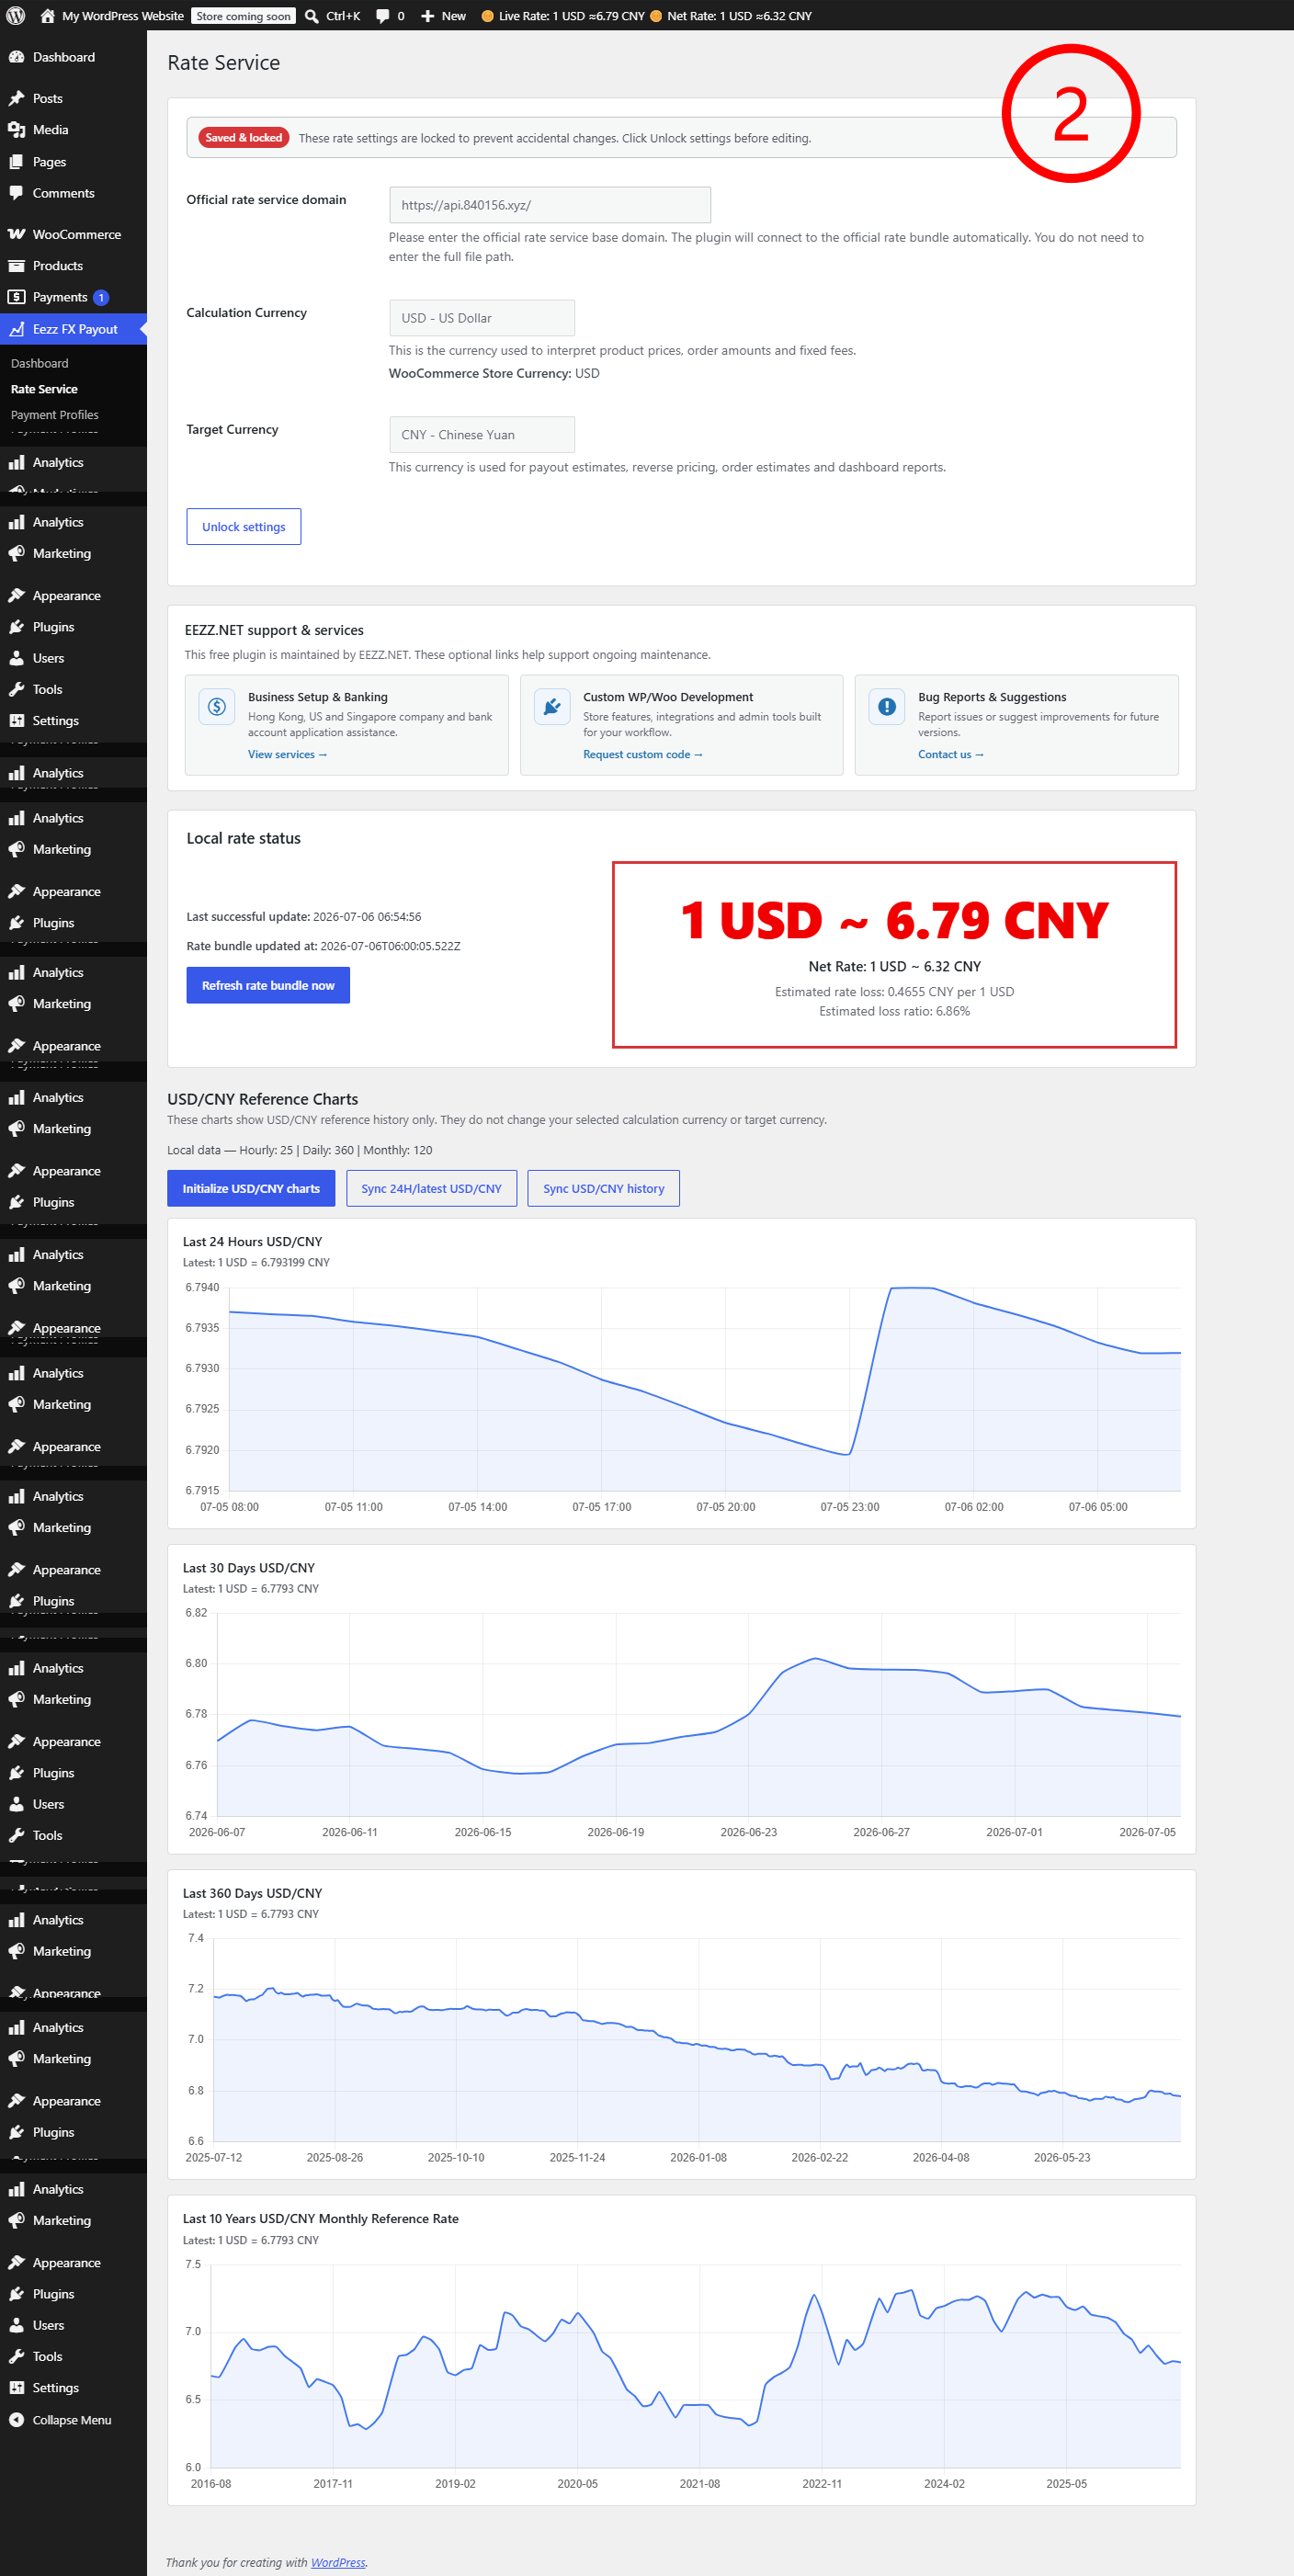The image size is (1294, 2576).
Task: Open Products from the sidebar icon
Action: coord(16,266)
